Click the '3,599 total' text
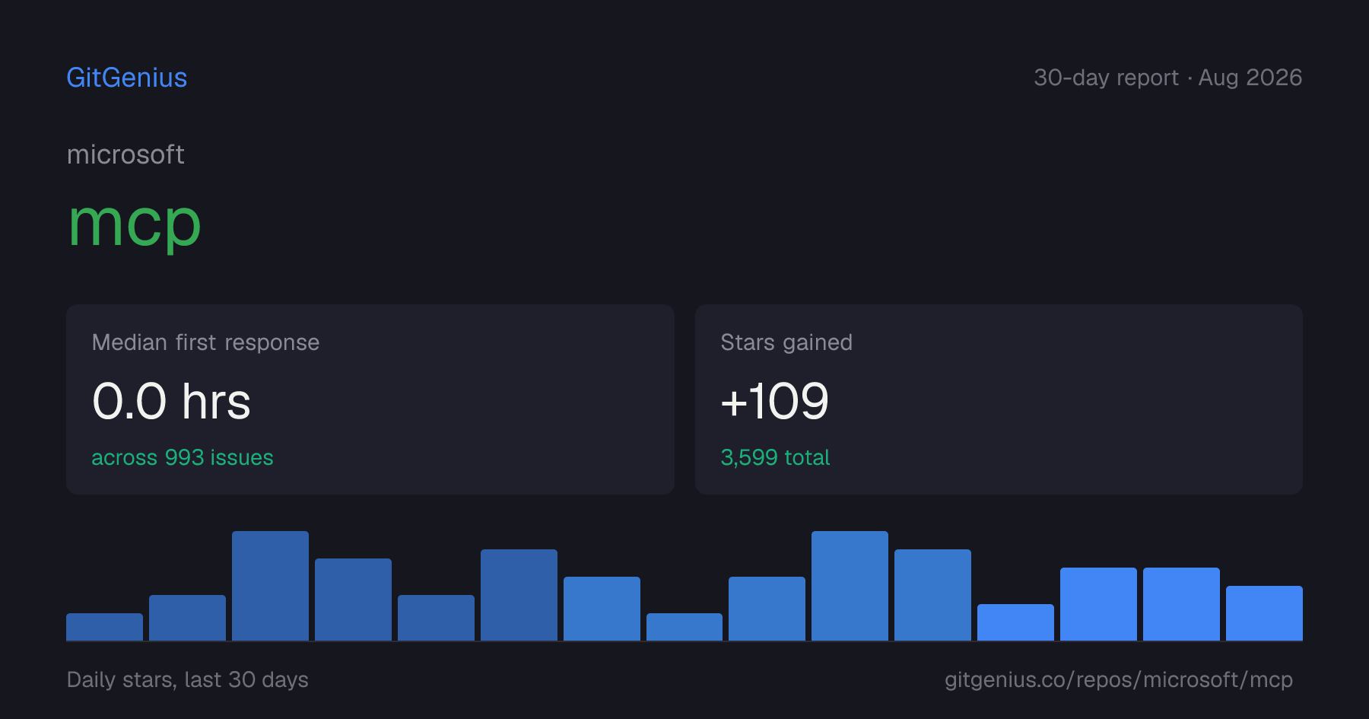This screenshot has height=719, width=1369. coord(775,457)
